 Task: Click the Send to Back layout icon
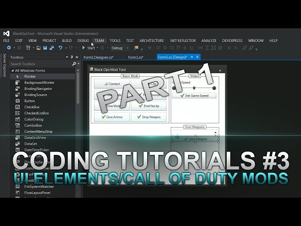click(x=251, y=48)
